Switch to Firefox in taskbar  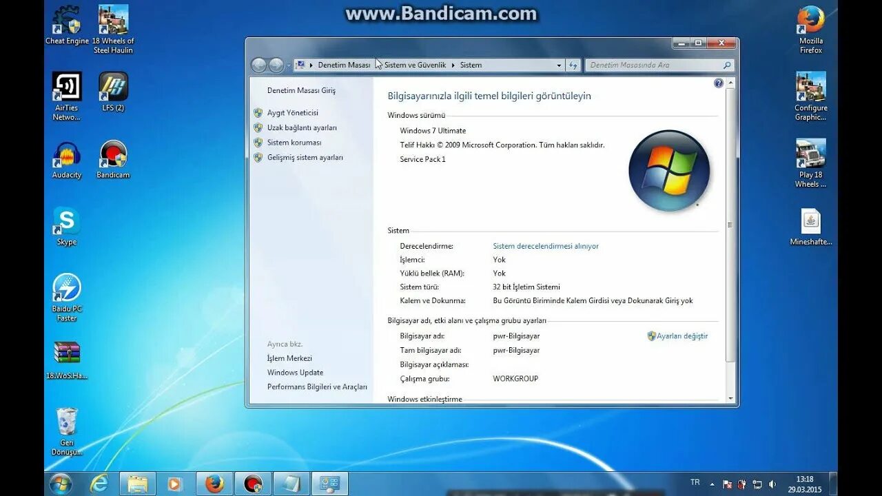(214, 484)
